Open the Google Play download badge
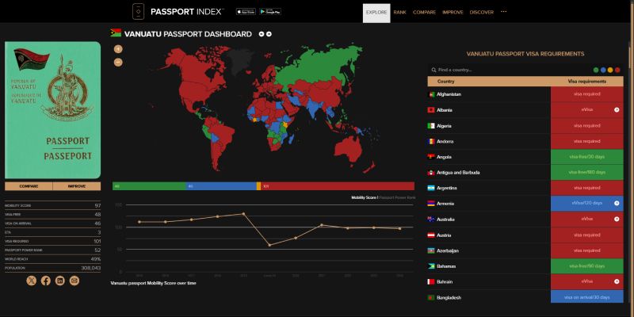The height and width of the screenshot is (317, 634). [270, 12]
